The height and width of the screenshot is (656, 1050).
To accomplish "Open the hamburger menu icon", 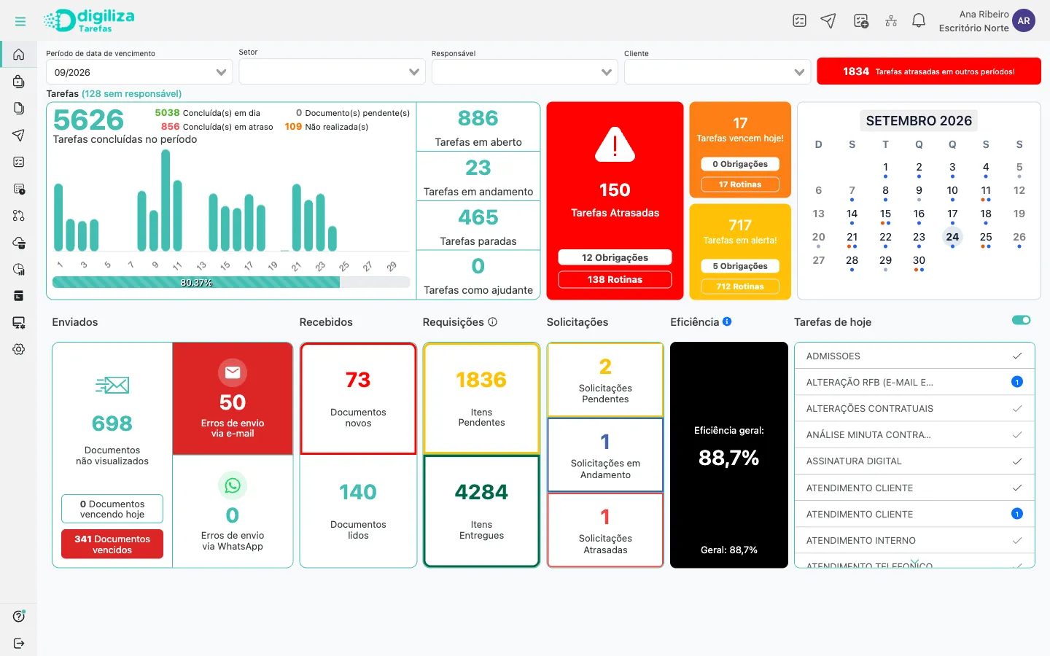I will (x=20, y=22).
